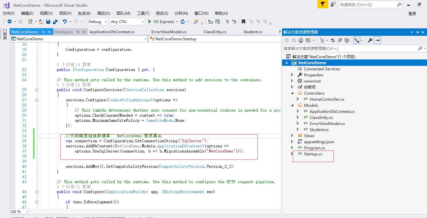The image size is (427, 218).
Task: Click the comment-out selected lines icon
Action: (227, 21)
